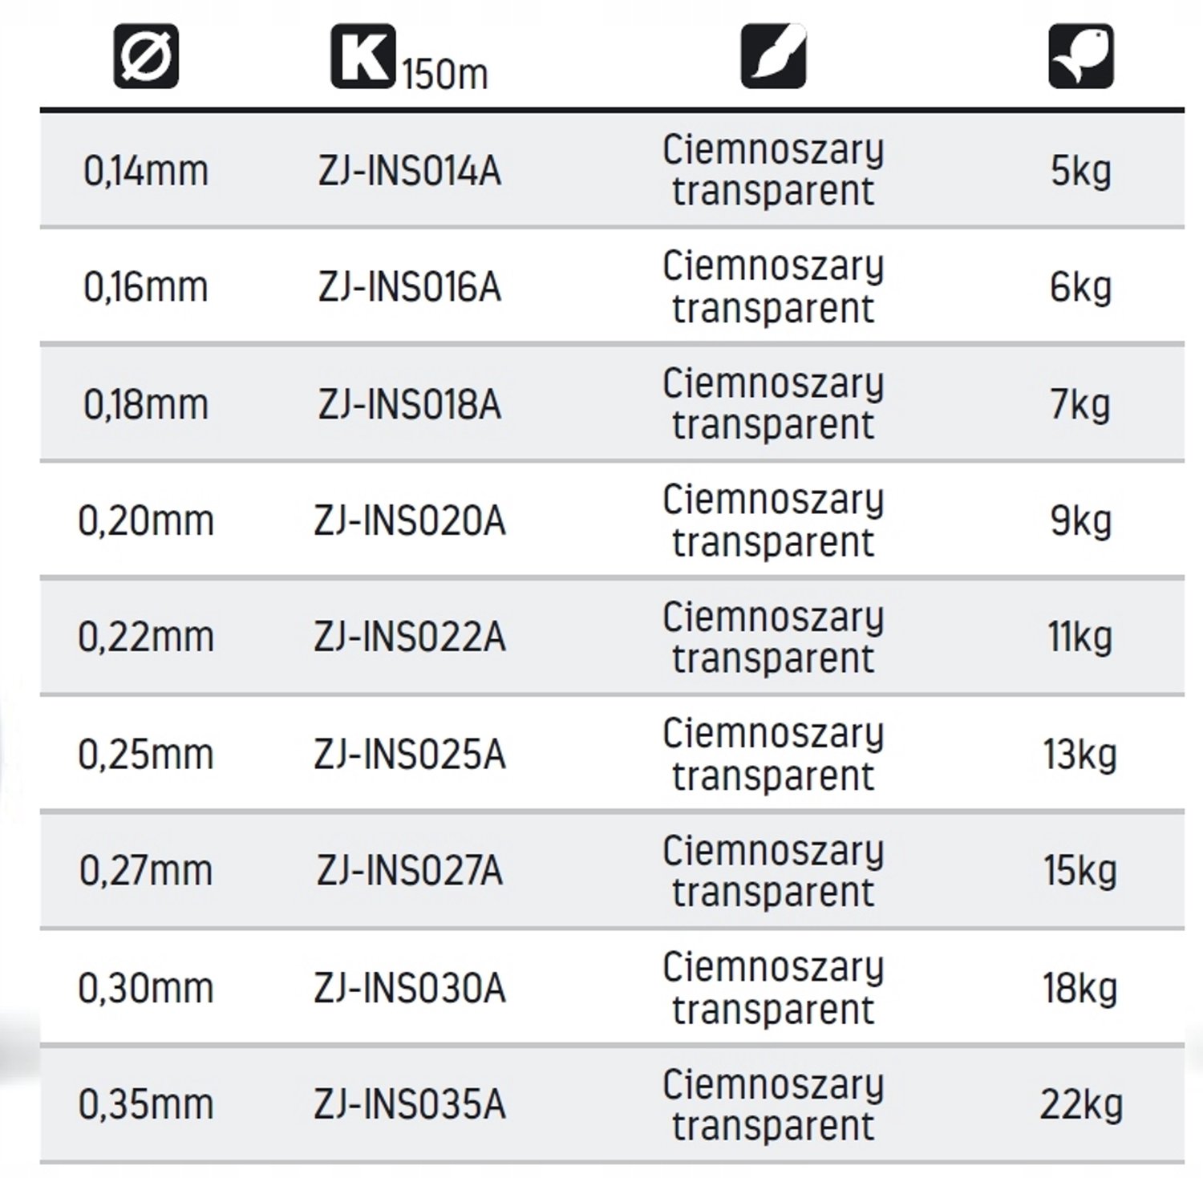Click the K spool code icon
This screenshot has height=1178, width=1203.
pyautogui.click(x=363, y=55)
